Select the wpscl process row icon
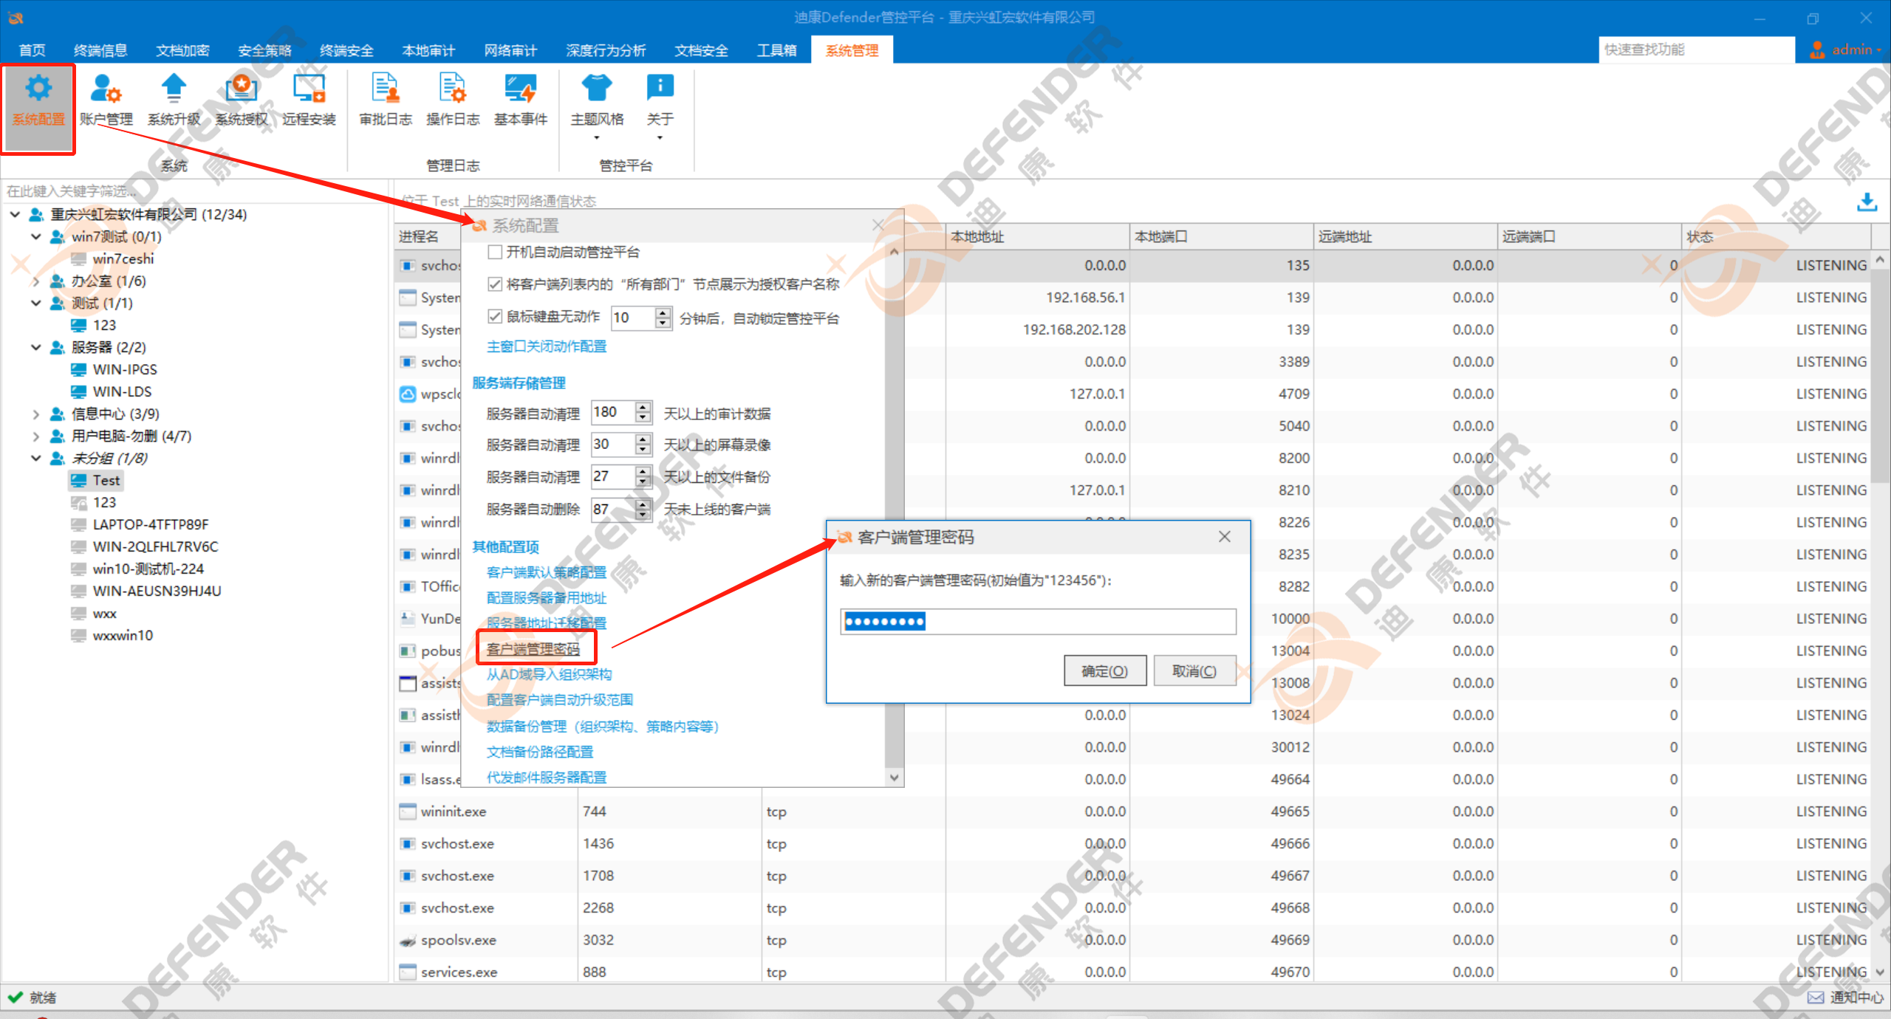1891x1019 pixels. pyautogui.click(x=408, y=394)
